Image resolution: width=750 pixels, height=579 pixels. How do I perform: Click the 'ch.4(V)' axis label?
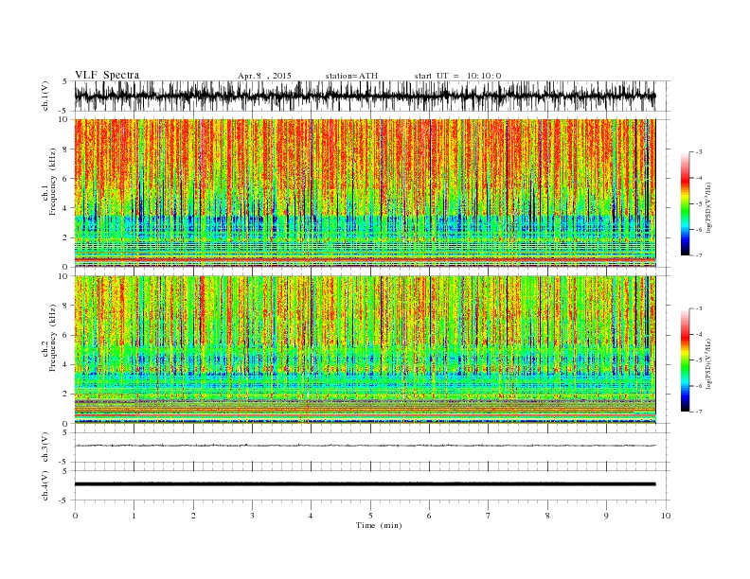pos(45,485)
